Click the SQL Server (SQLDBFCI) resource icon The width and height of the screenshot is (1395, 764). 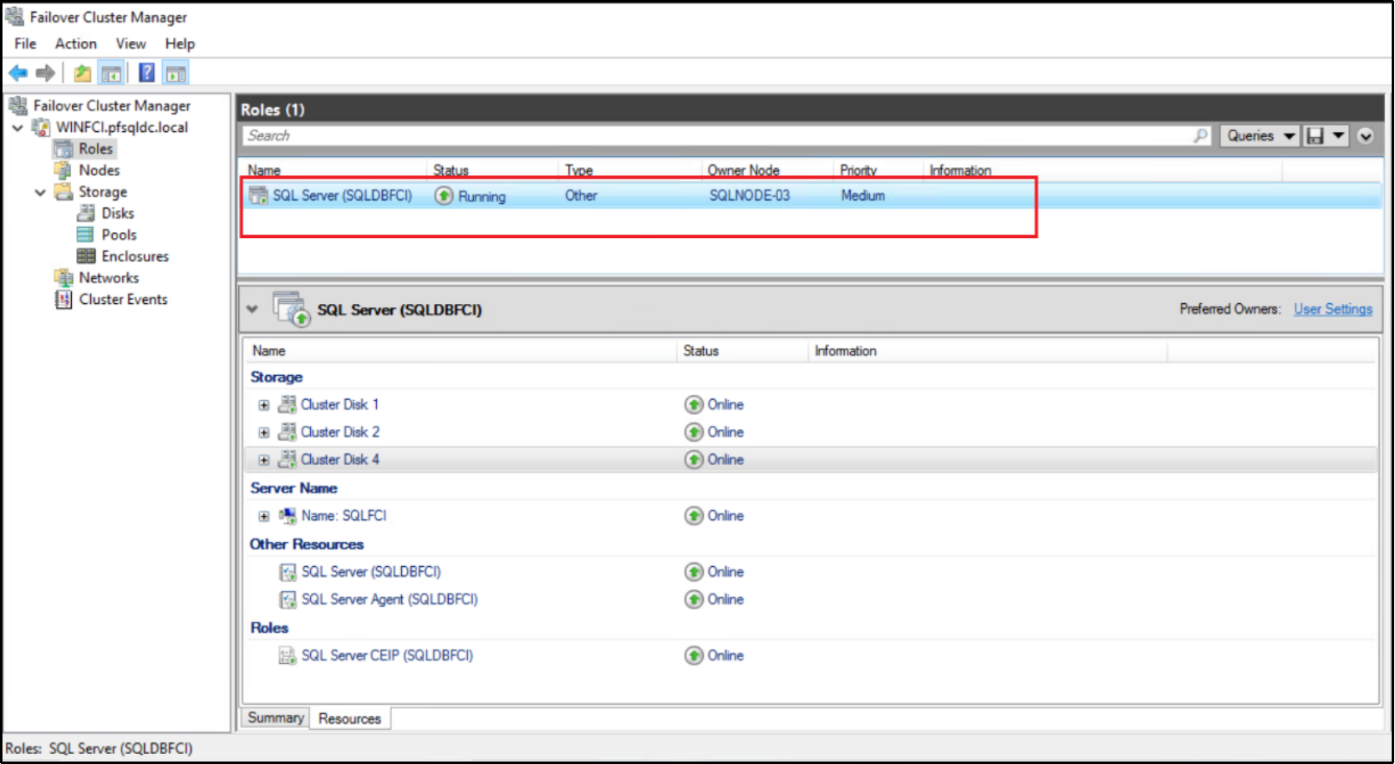[288, 572]
